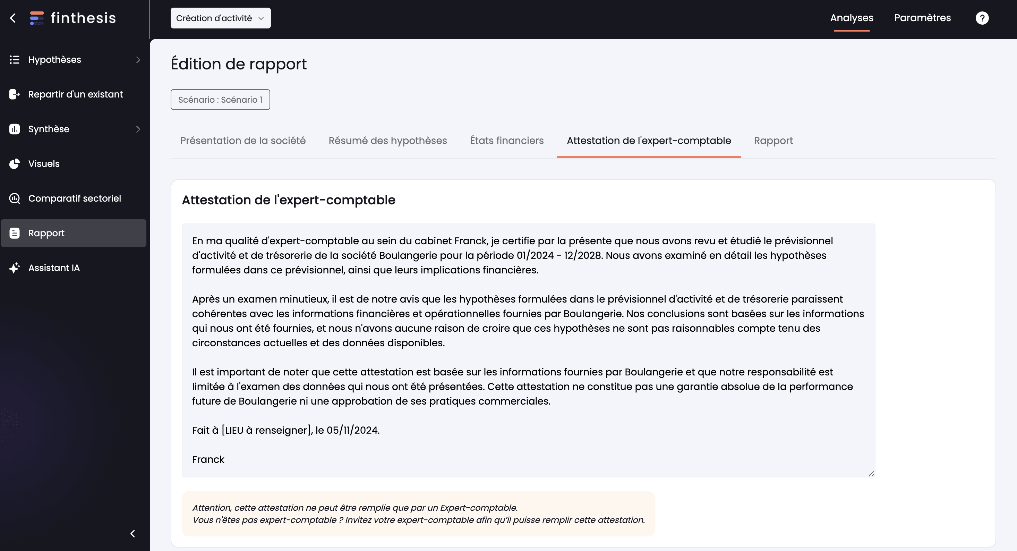Click the finthesis logo icon
This screenshot has height=551, width=1017.
click(37, 18)
